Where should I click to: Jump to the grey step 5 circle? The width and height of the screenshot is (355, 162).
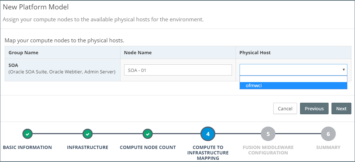coord(268,134)
